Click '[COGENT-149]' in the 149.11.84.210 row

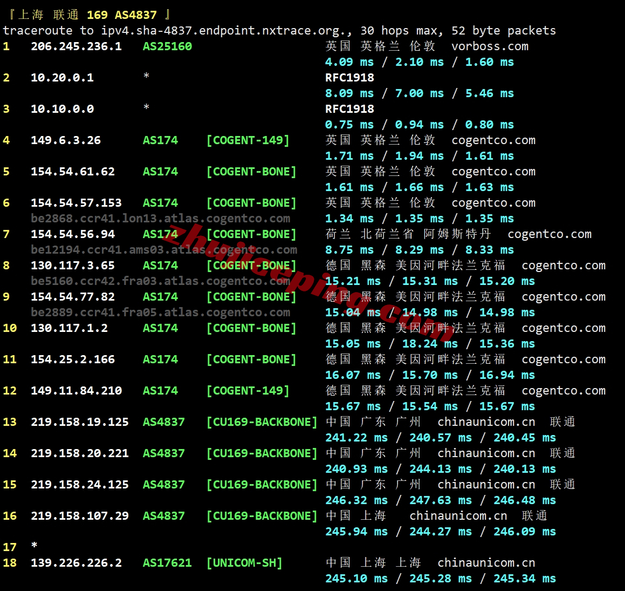(x=248, y=391)
